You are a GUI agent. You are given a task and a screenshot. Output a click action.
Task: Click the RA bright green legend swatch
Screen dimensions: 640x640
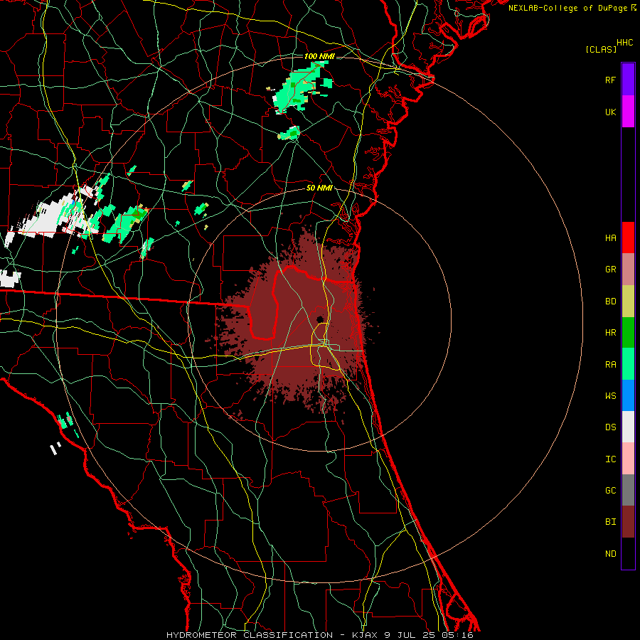(x=628, y=364)
